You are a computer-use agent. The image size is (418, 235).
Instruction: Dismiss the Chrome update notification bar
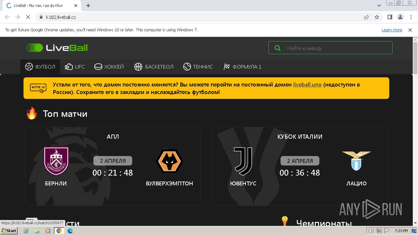click(x=410, y=30)
